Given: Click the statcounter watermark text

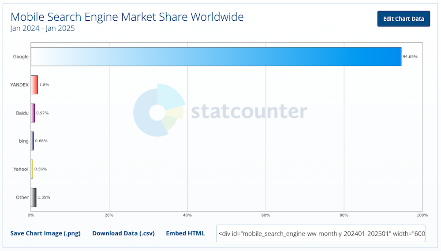Looking at the screenshot, I should pyautogui.click(x=249, y=111).
